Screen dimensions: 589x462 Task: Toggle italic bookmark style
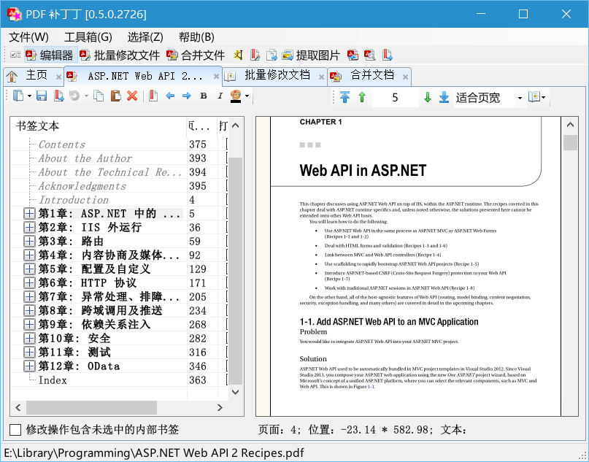tap(220, 96)
